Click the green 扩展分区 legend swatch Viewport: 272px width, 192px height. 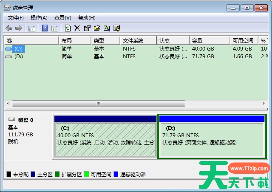57,174
